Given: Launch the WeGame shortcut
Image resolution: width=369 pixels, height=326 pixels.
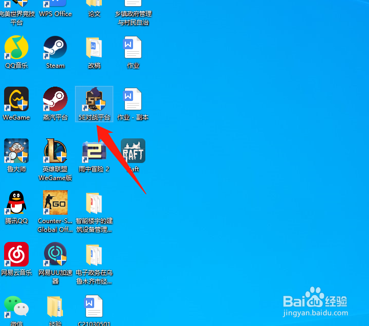Looking at the screenshot, I should (x=16, y=99).
